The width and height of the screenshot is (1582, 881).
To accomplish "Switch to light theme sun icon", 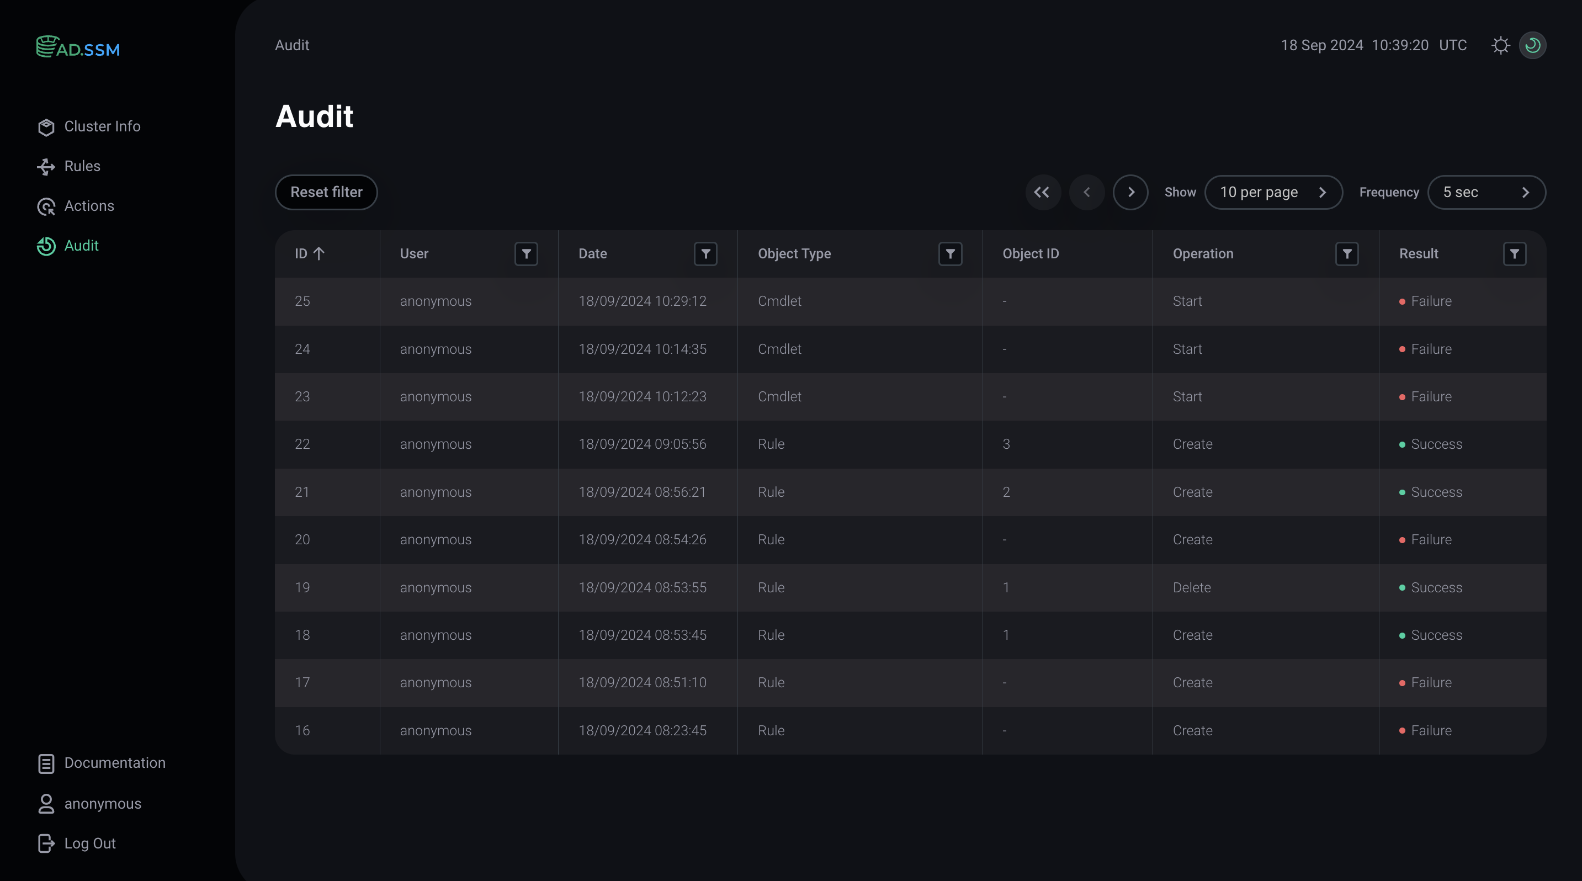I will [1500, 45].
